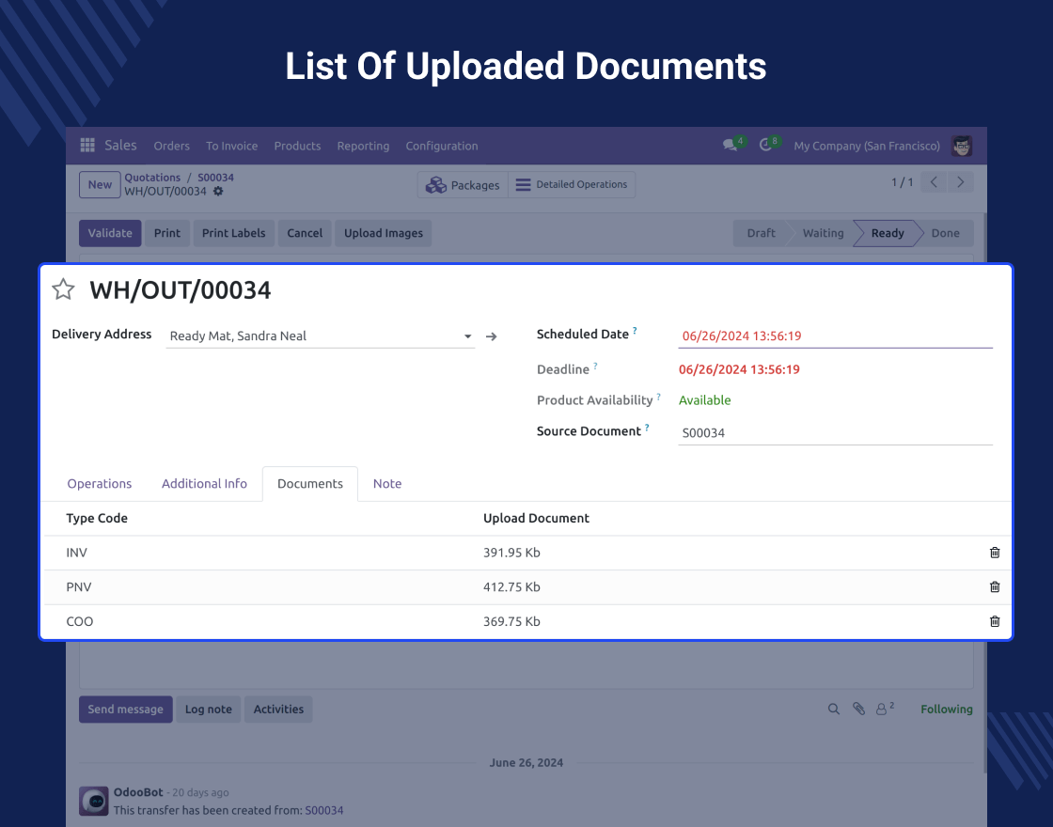Image resolution: width=1053 pixels, height=827 pixels.
Task: Click the Following button
Action: 946,709
